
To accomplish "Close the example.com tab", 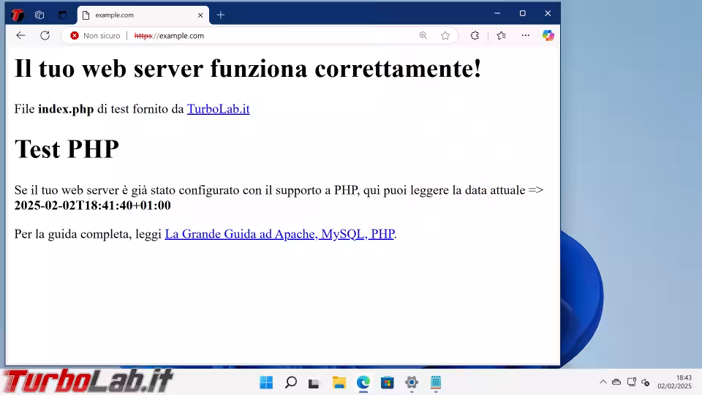I will click(200, 15).
